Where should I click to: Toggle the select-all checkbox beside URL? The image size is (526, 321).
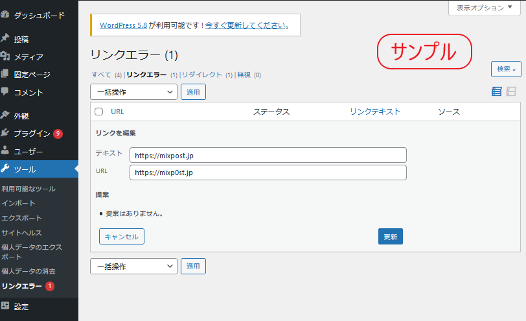[99, 112]
